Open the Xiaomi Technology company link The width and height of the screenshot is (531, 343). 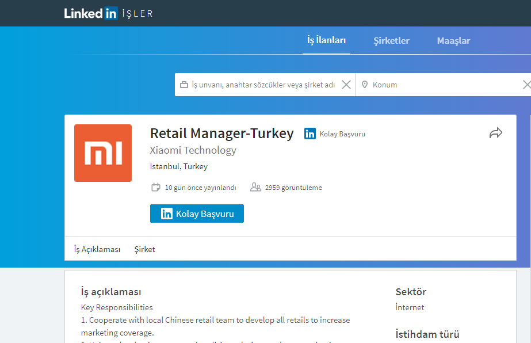click(x=193, y=151)
